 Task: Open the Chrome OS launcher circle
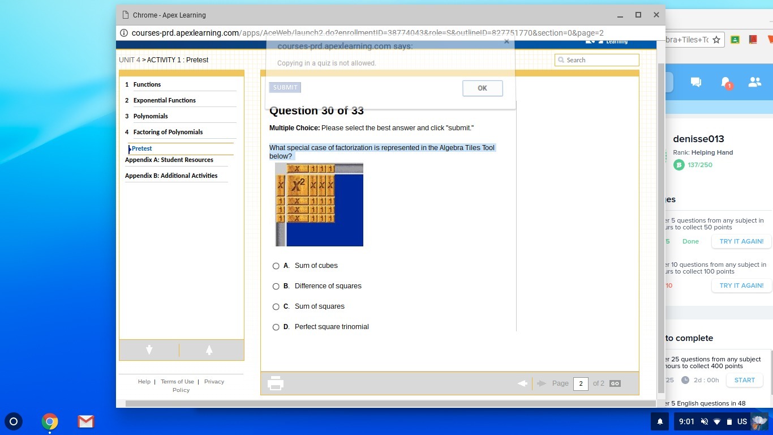pos(14,421)
